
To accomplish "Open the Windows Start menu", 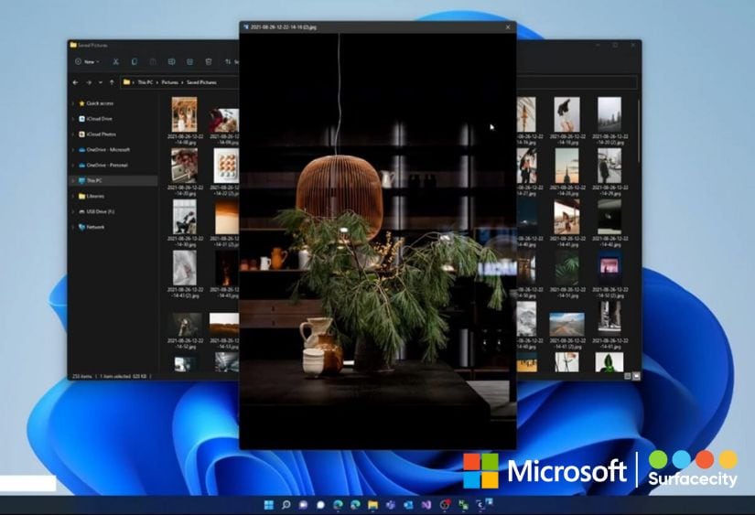I will [x=269, y=504].
